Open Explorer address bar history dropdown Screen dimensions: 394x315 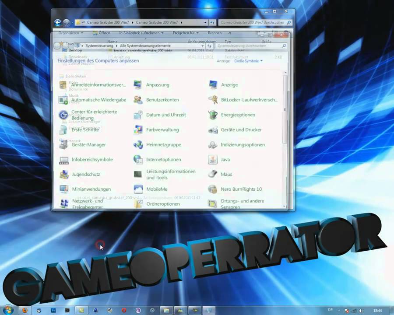[206, 23]
